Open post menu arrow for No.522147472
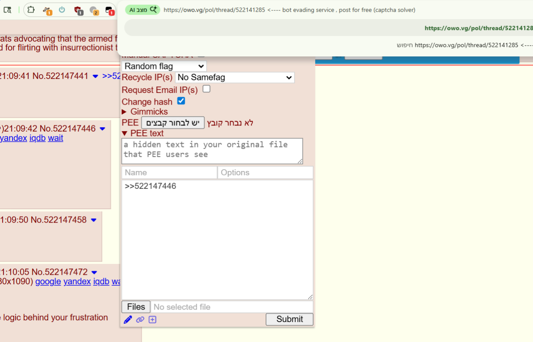Screen dimensions: 533x342 (94, 273)
